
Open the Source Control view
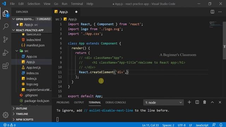coord(6,40)
